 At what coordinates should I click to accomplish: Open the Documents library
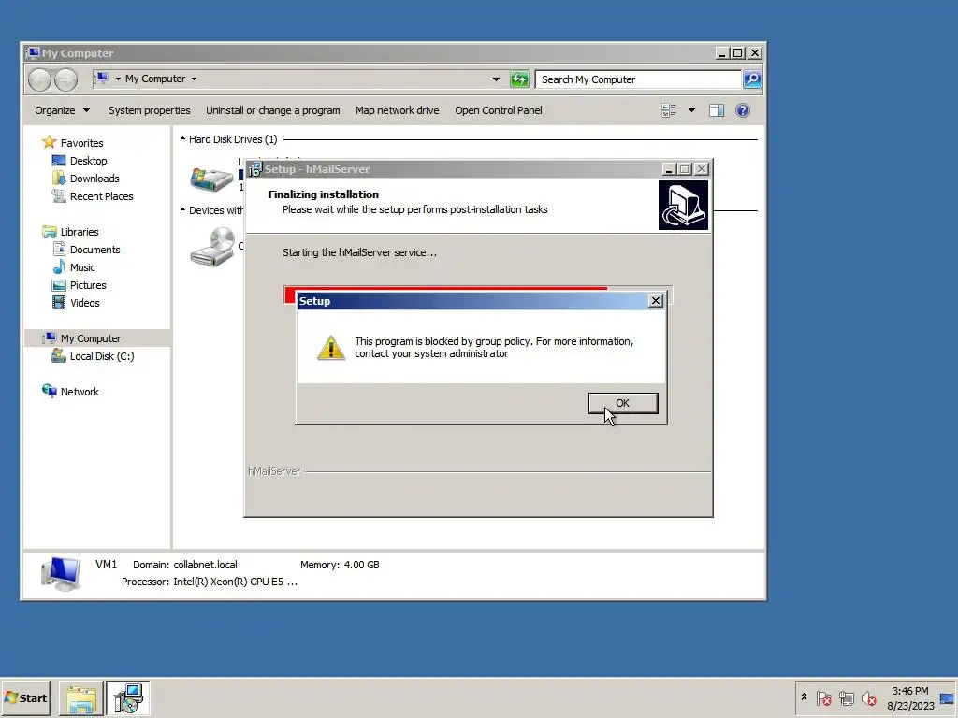[x=94, y=250]
